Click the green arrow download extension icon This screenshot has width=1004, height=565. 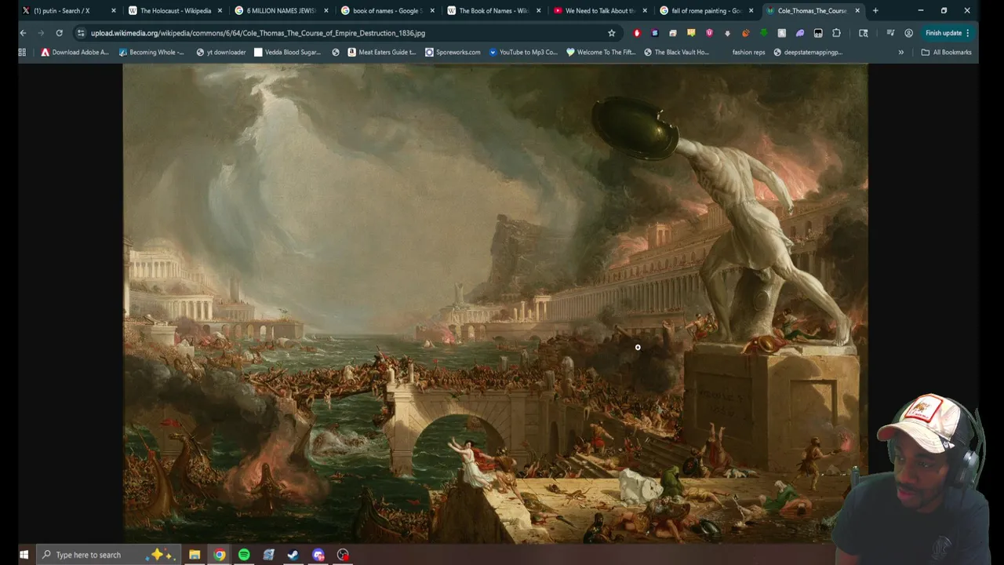point(763,33)
